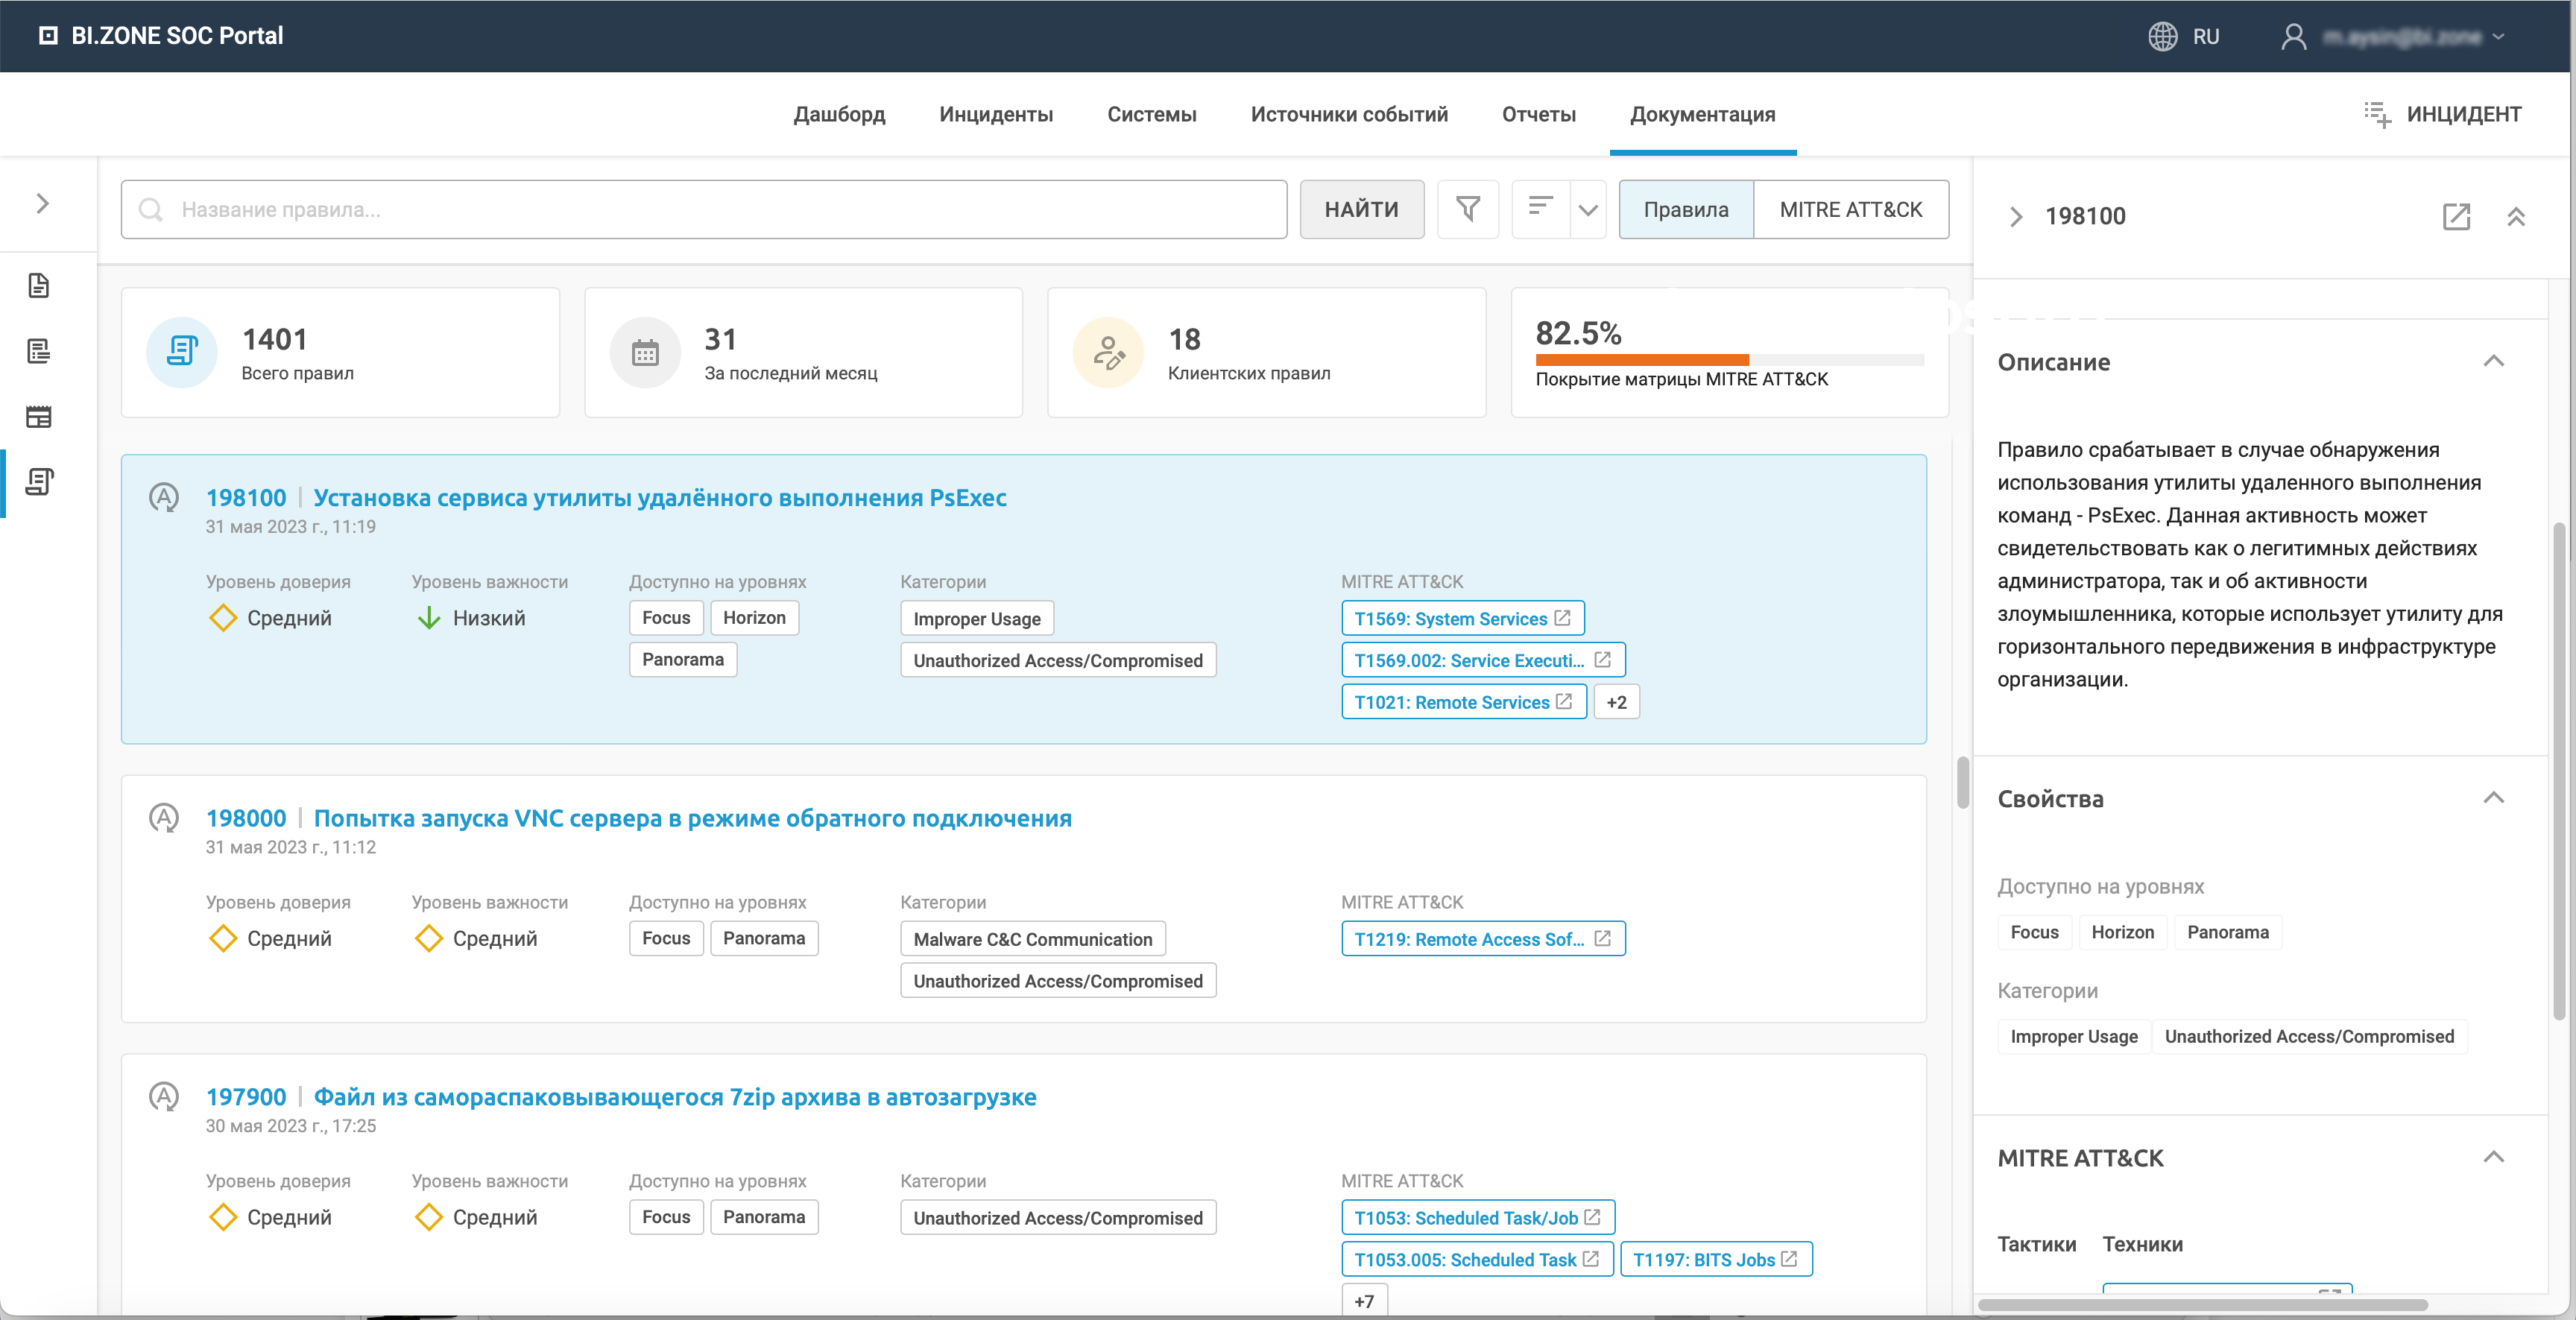Switch view to Правила toggle
The width and height of the screenshot is (2576, 1320).
[1686, 210]
